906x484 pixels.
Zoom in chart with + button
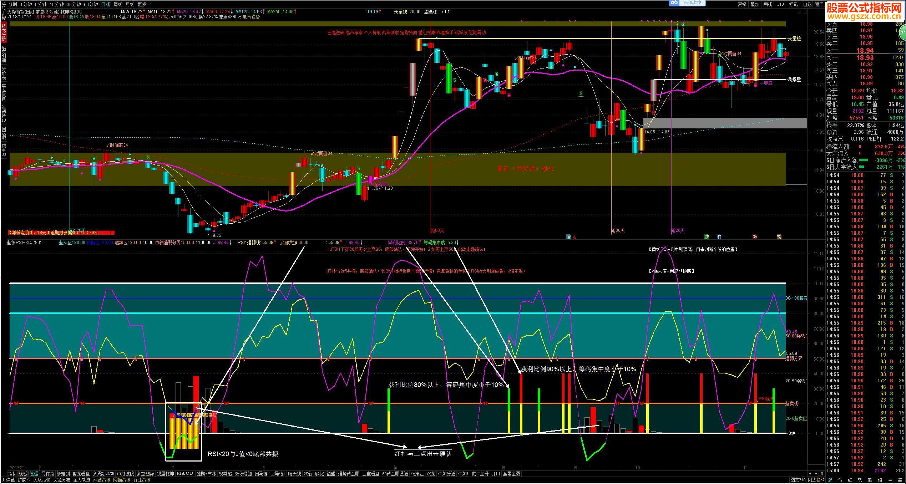[810, 474]
